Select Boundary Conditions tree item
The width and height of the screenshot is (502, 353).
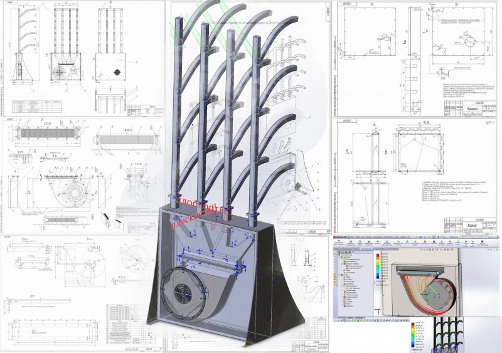[351, 264]
